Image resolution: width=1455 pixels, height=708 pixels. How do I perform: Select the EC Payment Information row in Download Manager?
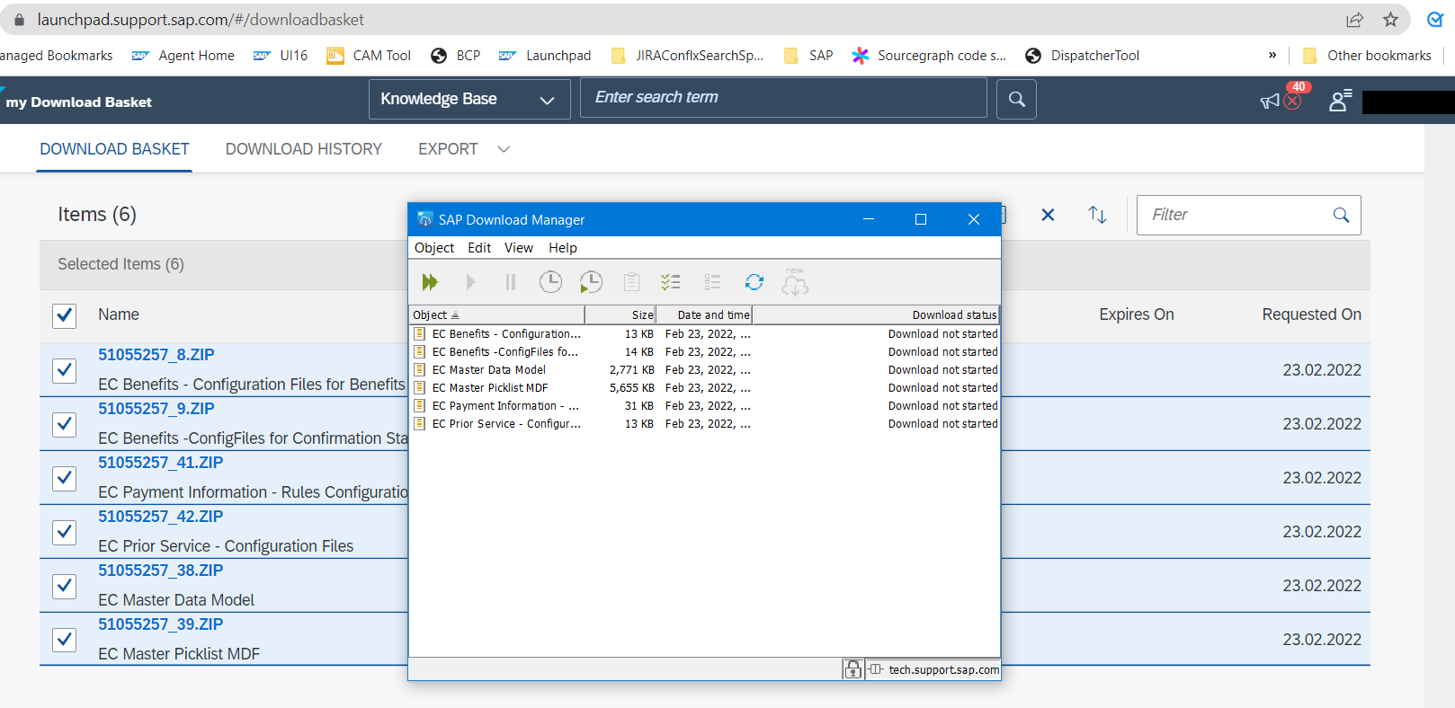704,405
